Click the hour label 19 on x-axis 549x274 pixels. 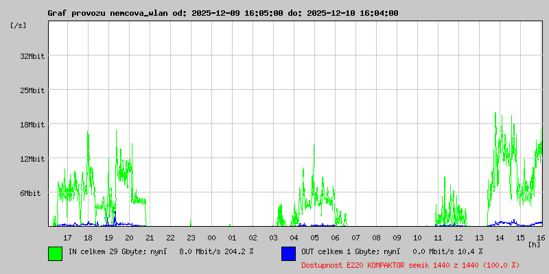point(109,238)
